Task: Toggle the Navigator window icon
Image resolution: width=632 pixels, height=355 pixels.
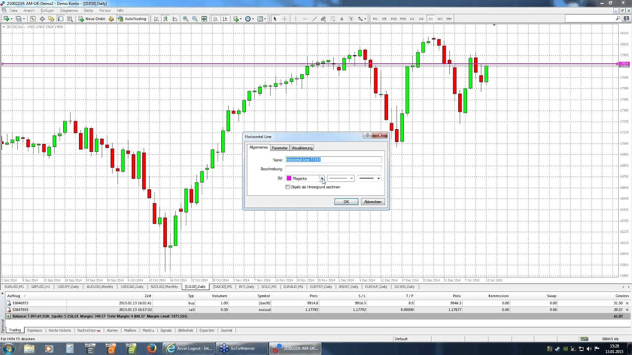Action: click(51, 19)
